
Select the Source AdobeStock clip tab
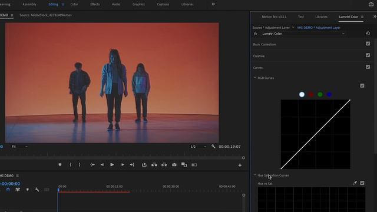[45, 15]
